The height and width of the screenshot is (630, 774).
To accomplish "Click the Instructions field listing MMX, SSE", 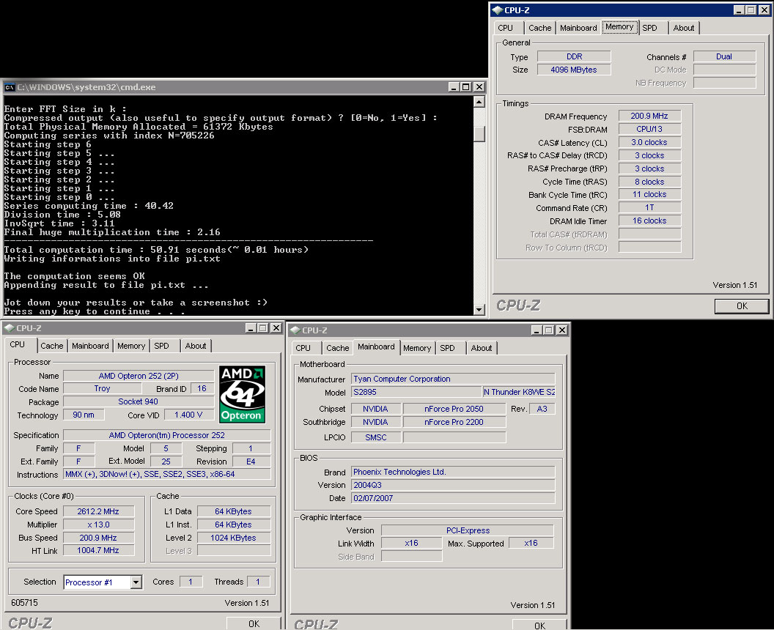I will pyautogui.click(x=167, y=474).
